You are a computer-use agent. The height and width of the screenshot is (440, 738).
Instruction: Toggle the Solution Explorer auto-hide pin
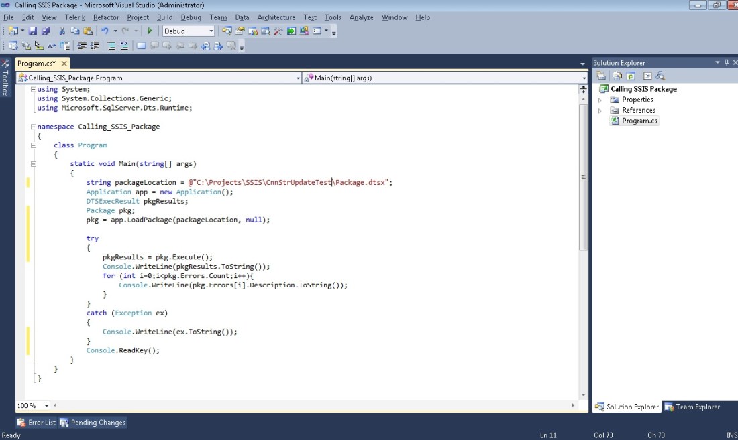pyautogui.click(x=725, y=62)
